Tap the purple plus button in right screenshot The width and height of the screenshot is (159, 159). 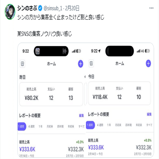148,64
